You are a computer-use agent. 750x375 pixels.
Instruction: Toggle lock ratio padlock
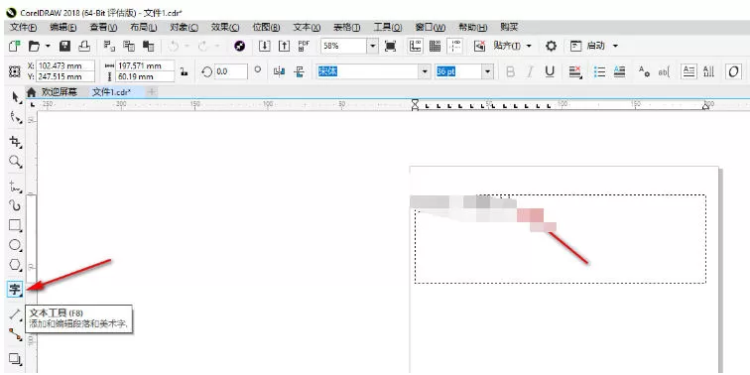click(184, 72)
